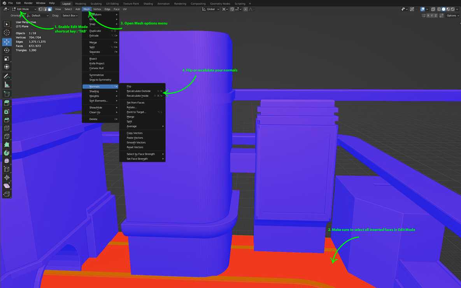
Task: Activate the Select Box arrow tool
Action: point(7,24)
